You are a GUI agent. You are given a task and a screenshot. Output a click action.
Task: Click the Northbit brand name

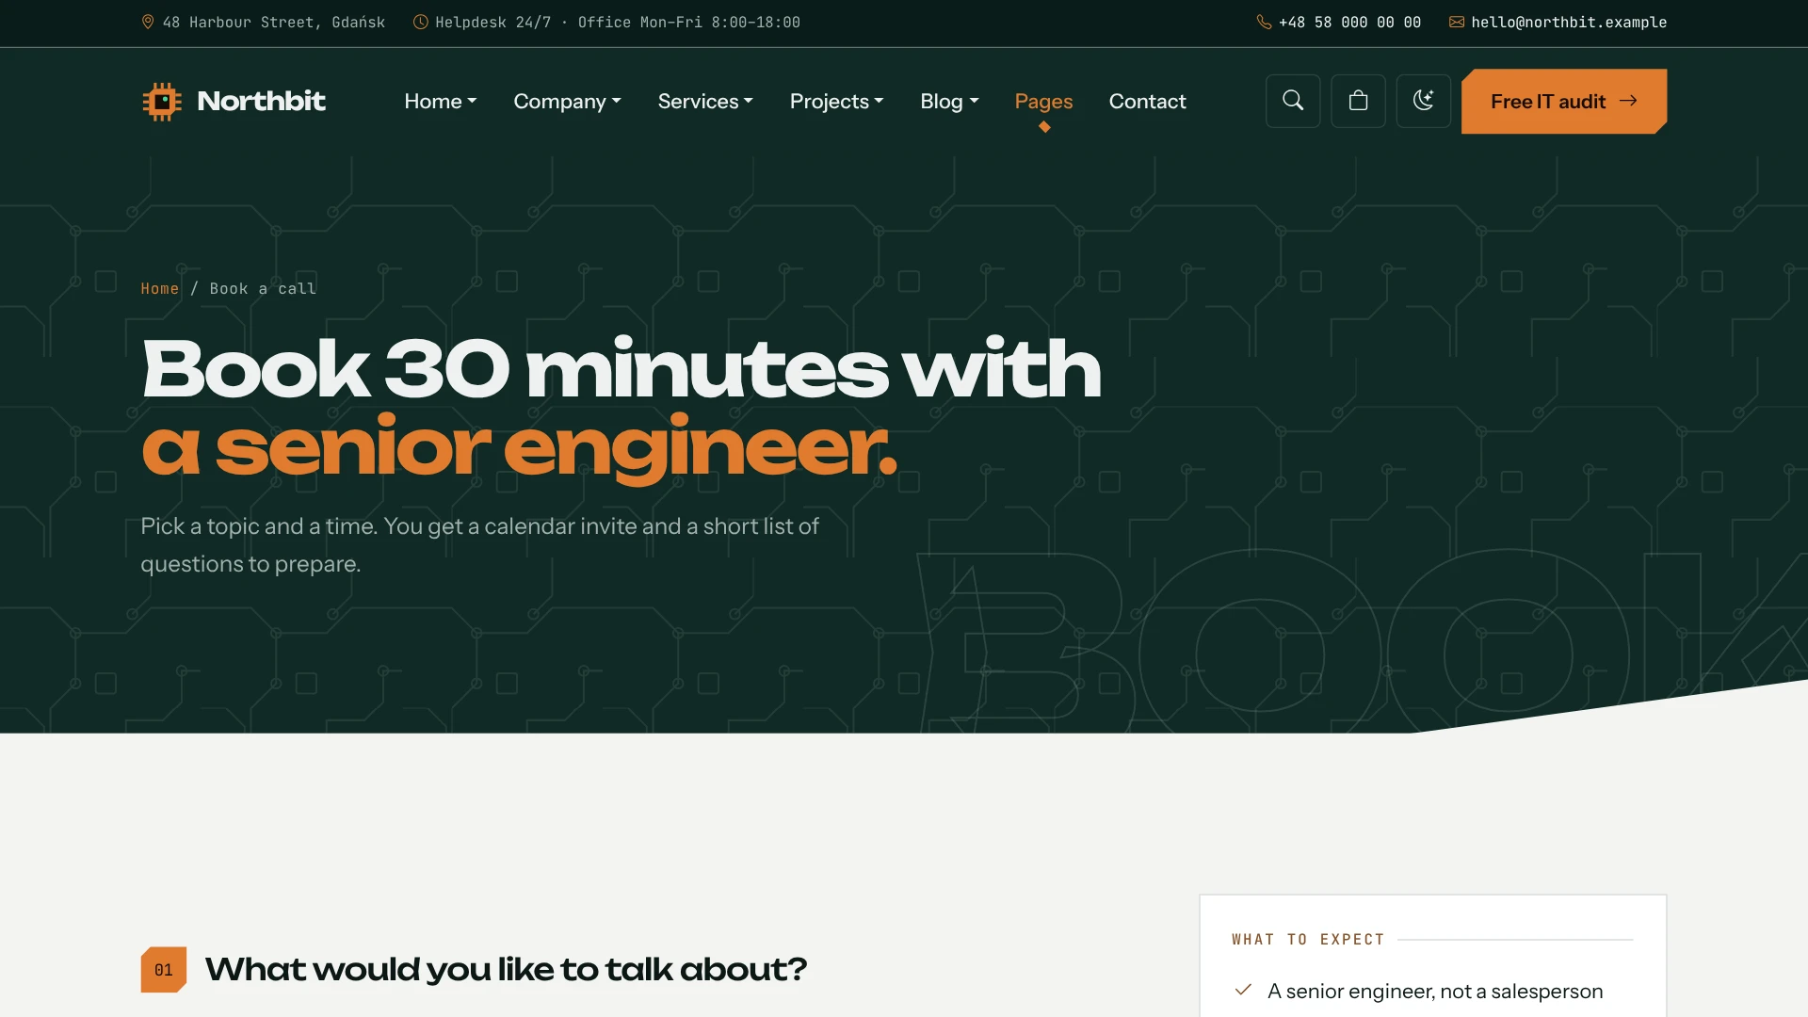click(261, 101)
